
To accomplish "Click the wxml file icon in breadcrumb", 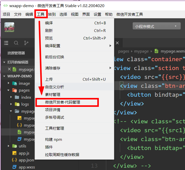I will [156, 51].
